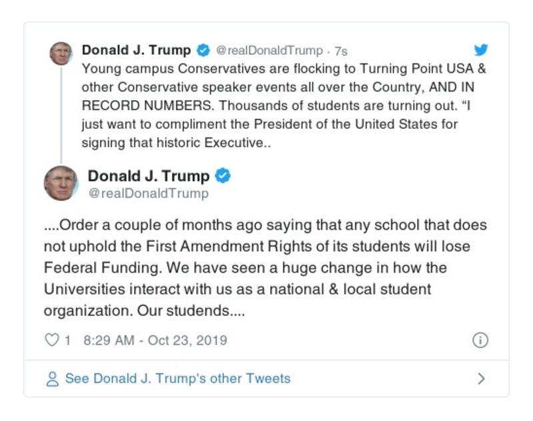This screenshot has width=533, height=421.
Task: Click the @realDonaldTrump handle in the parent tweet
Action: pos(270,51)
